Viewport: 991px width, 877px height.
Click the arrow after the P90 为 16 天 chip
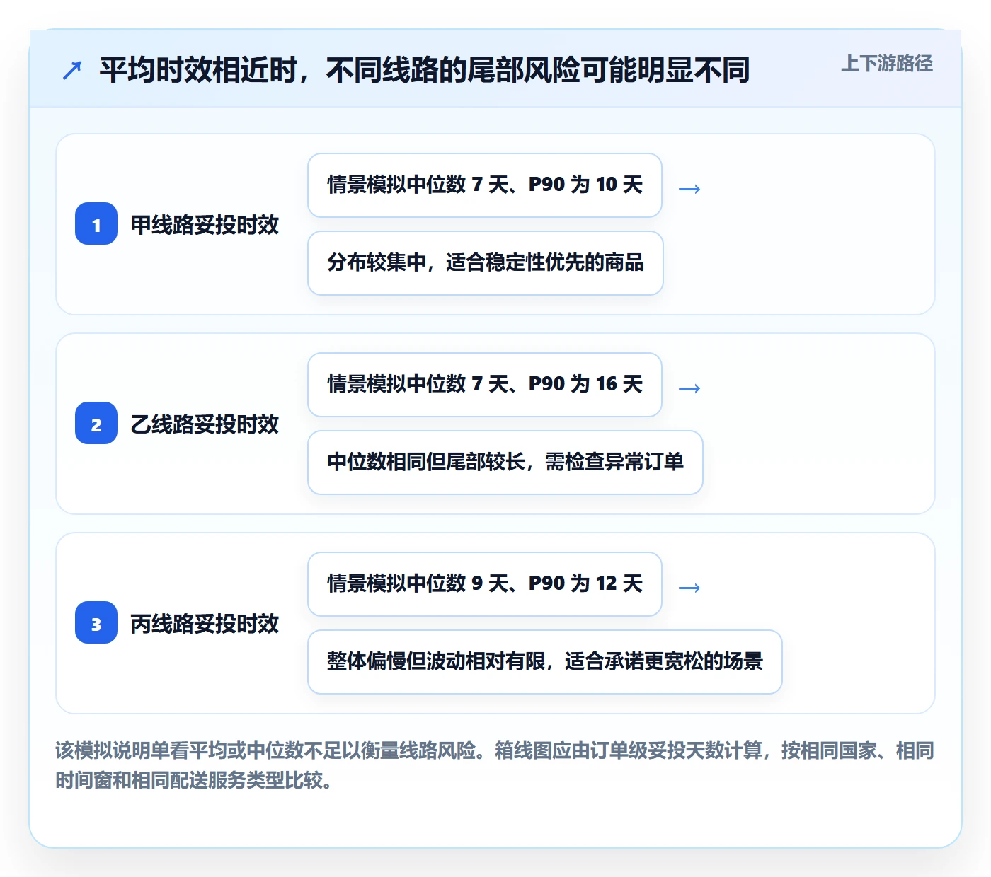[x=689, y=388]
